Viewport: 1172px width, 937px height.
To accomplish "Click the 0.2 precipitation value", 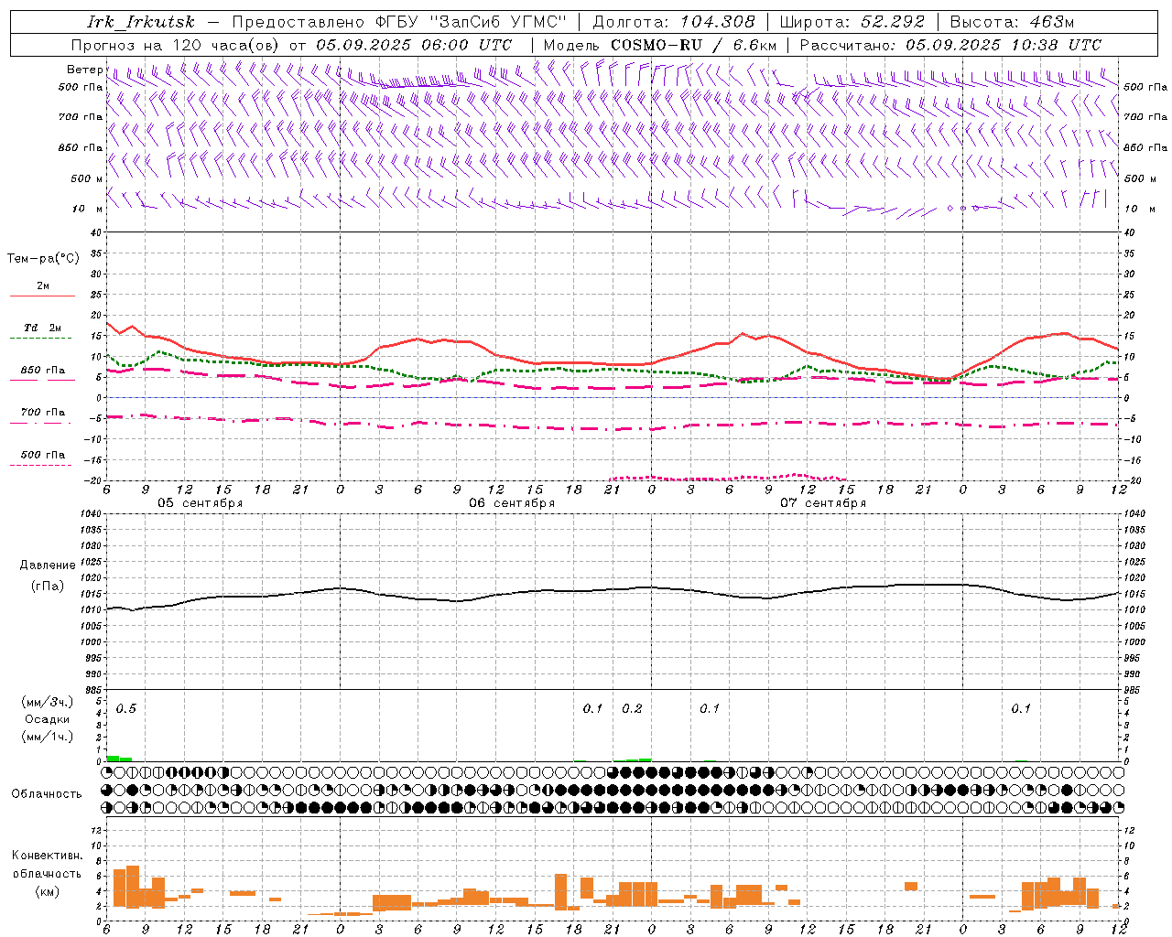I will [x=632, y=708].
